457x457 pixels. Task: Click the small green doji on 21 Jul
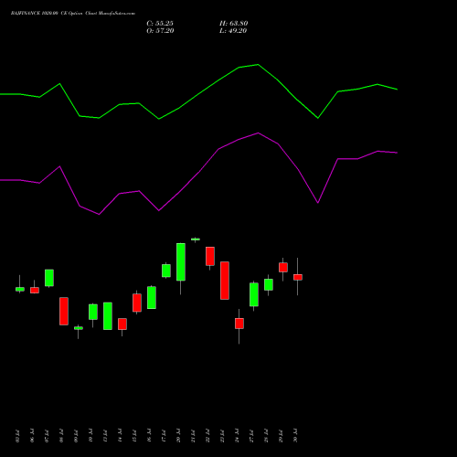196,239
